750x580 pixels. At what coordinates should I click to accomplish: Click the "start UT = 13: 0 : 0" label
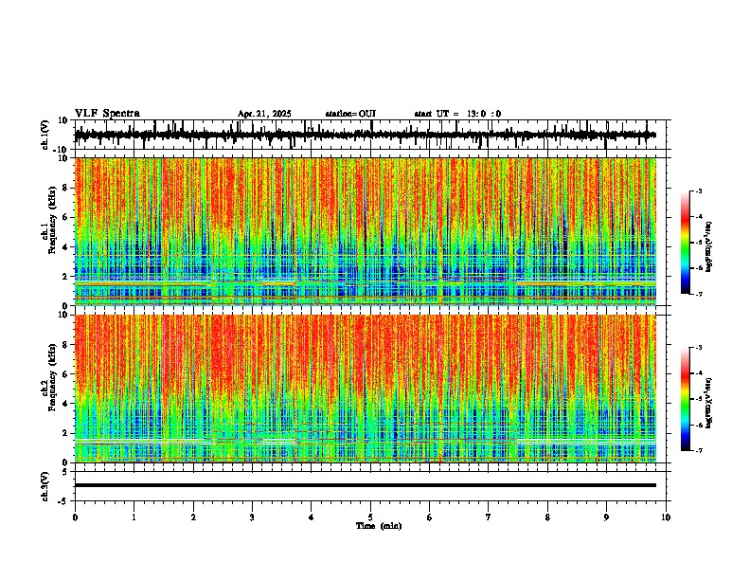point(457,114)
